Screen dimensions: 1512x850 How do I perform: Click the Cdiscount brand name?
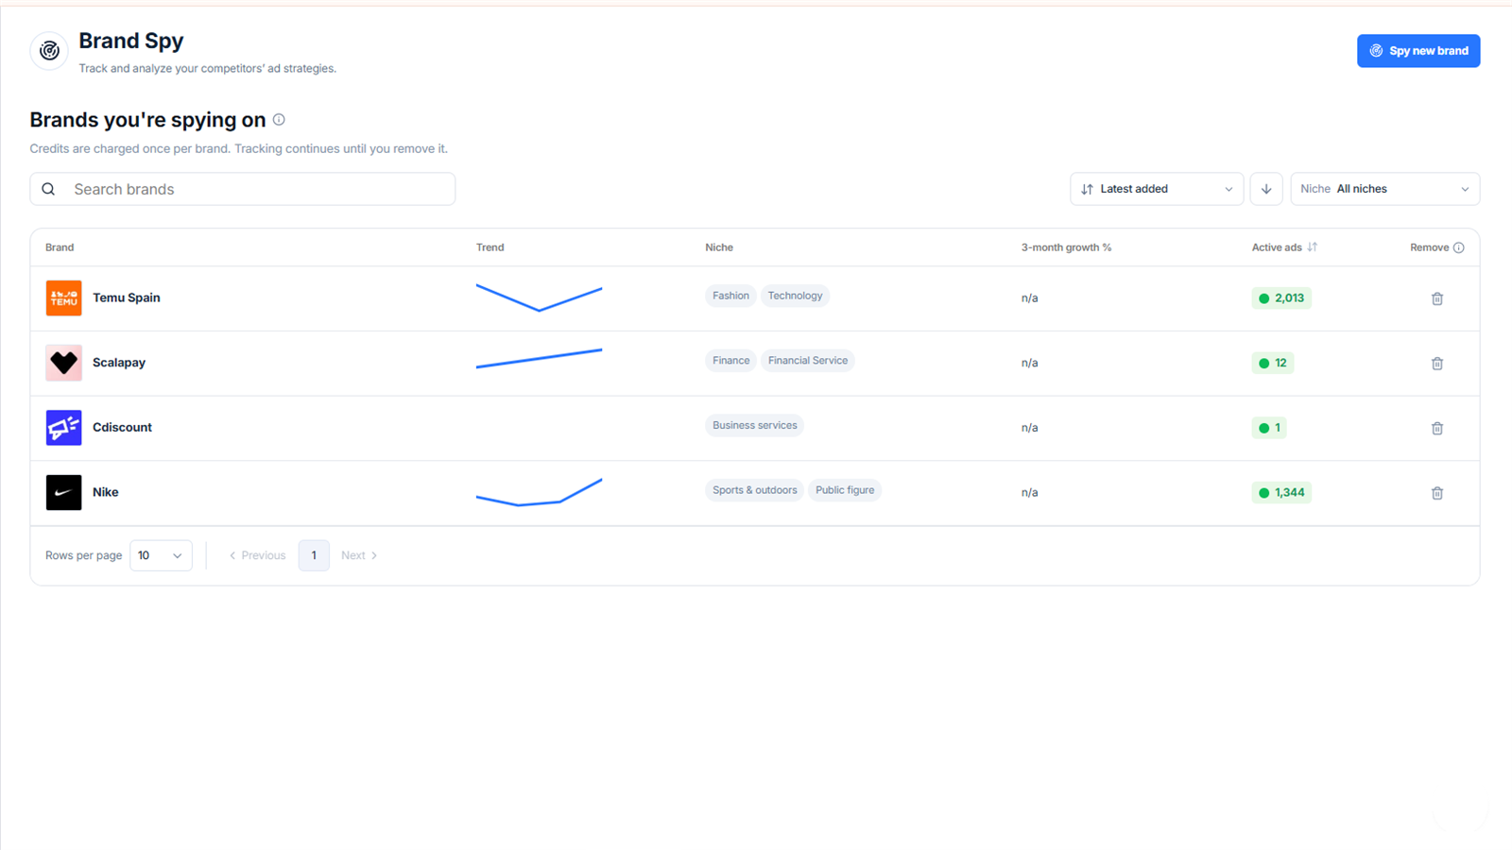pyautogui.click(x=122, y=427)
